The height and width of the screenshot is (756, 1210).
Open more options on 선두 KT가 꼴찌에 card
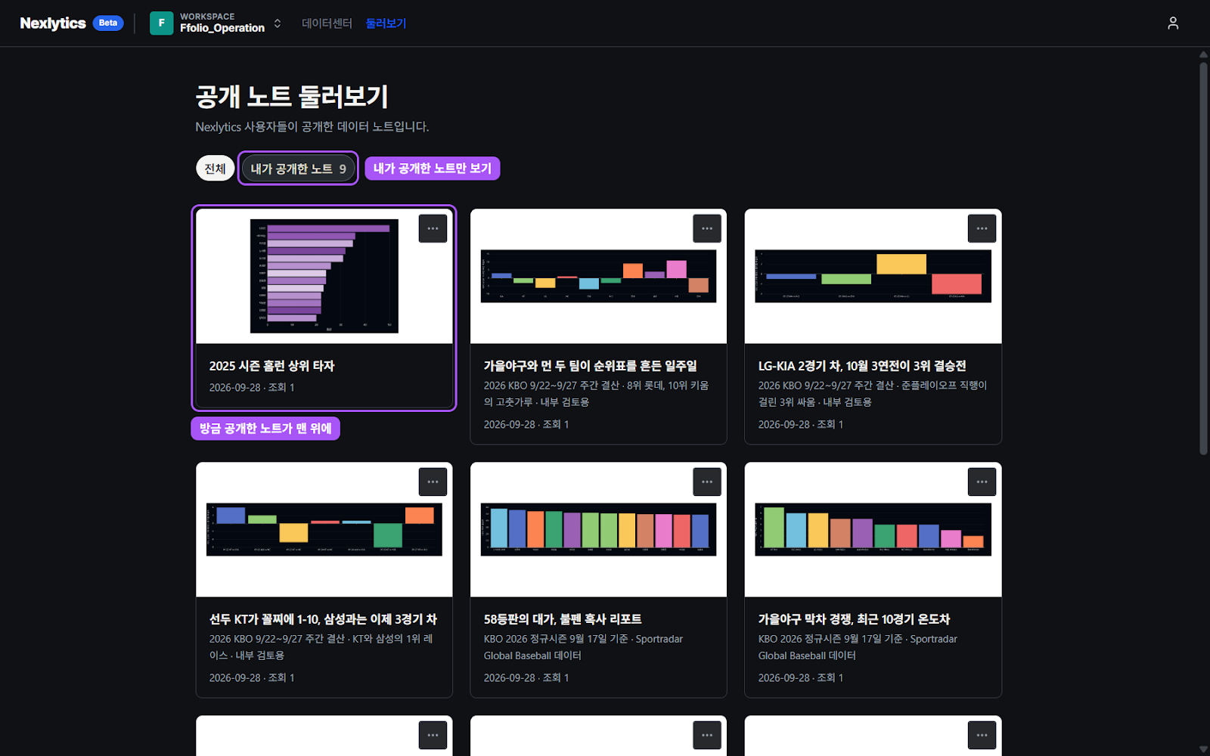pos(433,482)
